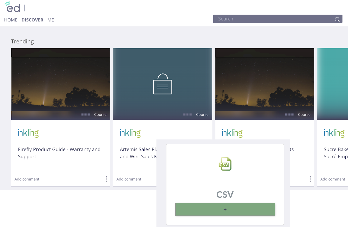Open the DISCOVER tab

32,20
